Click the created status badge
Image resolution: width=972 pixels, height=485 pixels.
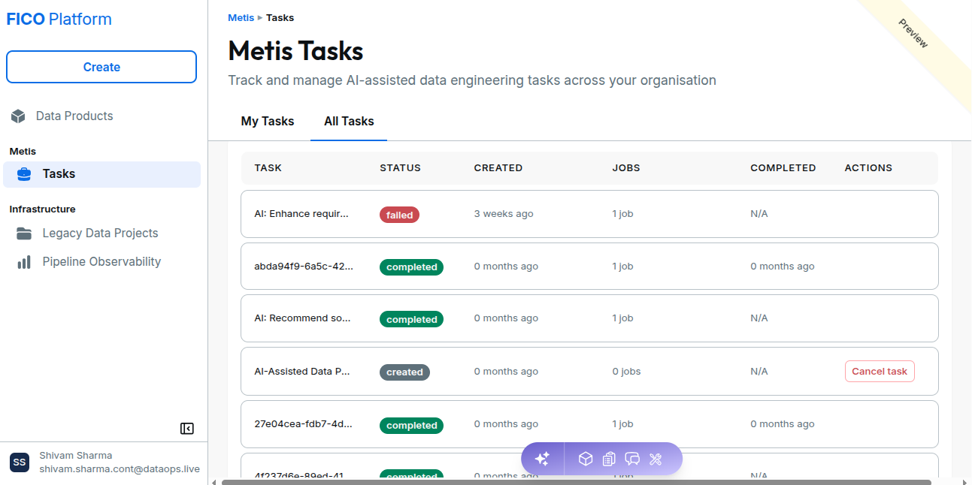coord(404,372)
